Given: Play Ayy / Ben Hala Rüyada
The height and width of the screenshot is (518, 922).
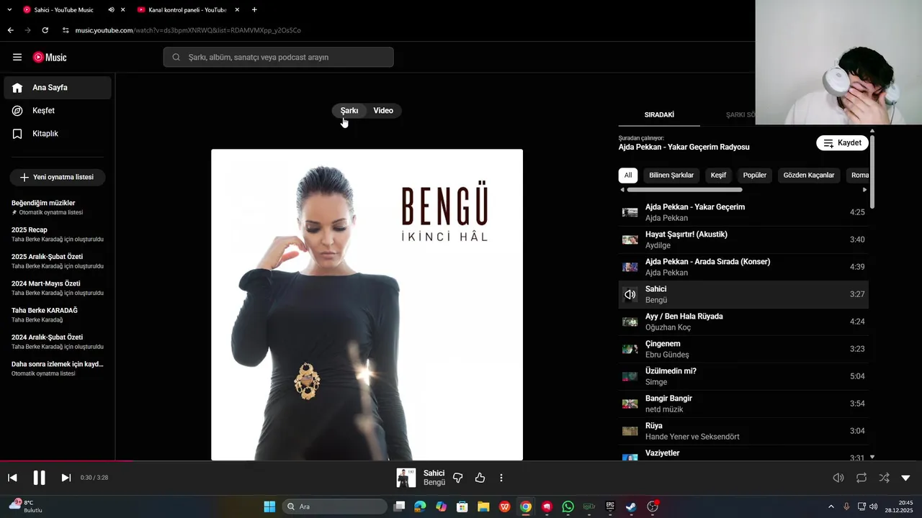Looking at the screenshot, I should (x=743, y=322).
